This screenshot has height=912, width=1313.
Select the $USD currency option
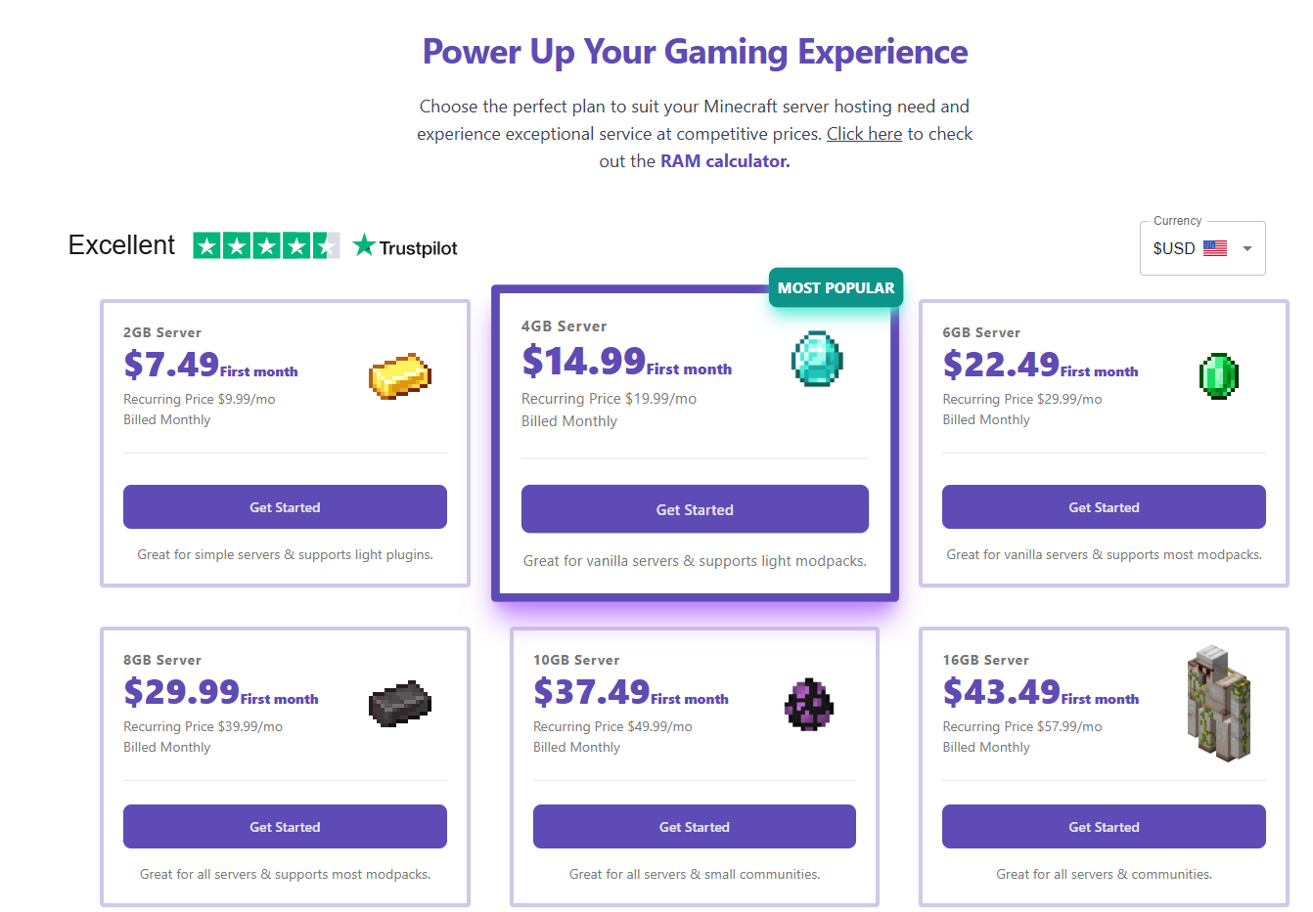point(1174,248)
